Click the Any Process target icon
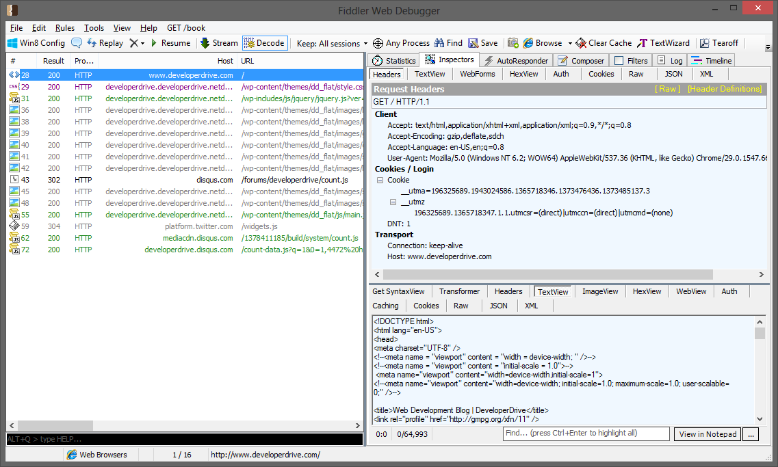The image size is (778, 467). coord(378,43)
